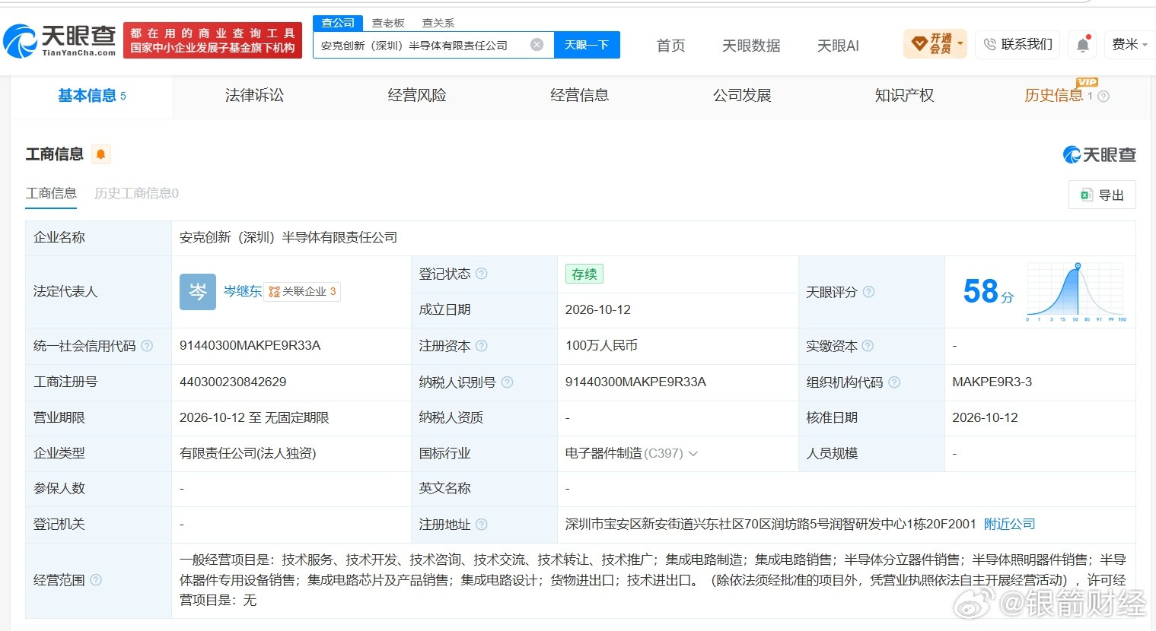
Task: Open 天眼AI in top navigation
Action: (x=838, y=46)
